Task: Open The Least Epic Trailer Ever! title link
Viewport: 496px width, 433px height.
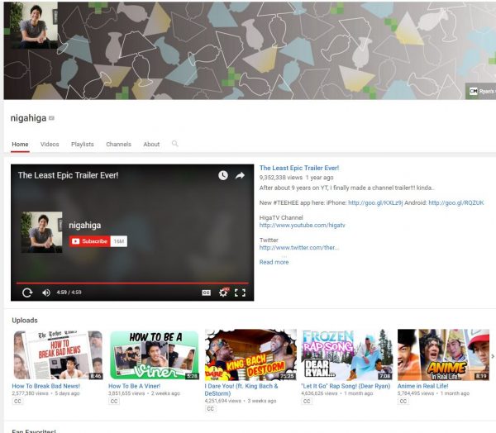Action: (299, 168)
